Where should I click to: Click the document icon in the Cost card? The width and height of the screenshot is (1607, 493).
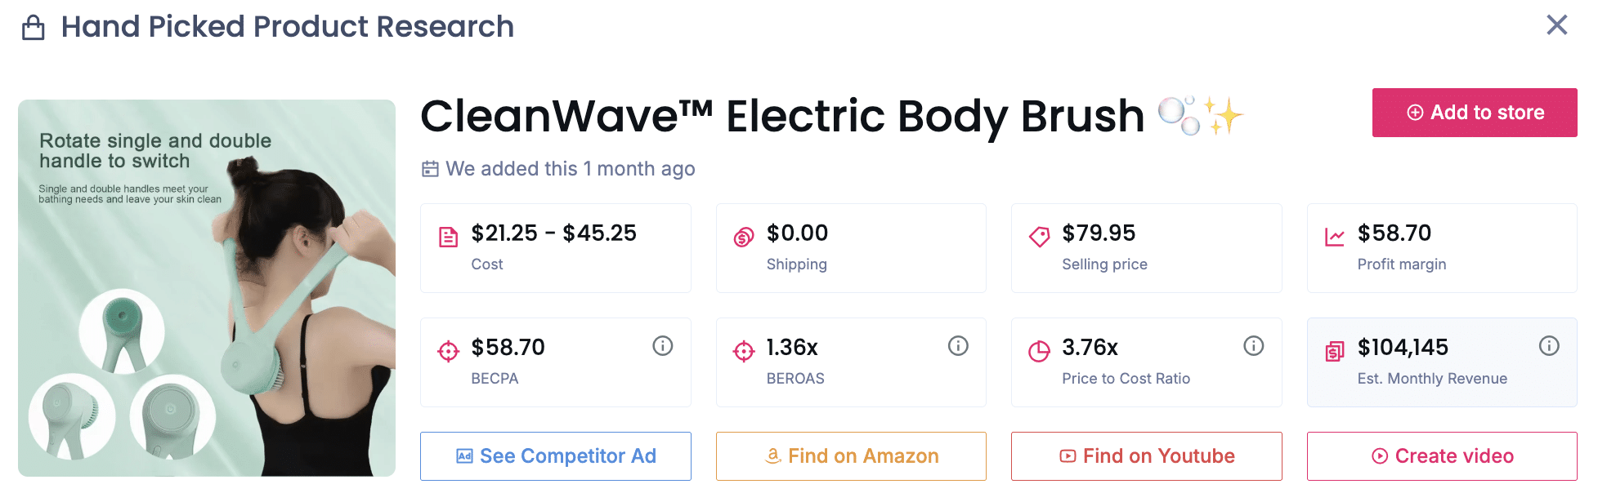446,235
